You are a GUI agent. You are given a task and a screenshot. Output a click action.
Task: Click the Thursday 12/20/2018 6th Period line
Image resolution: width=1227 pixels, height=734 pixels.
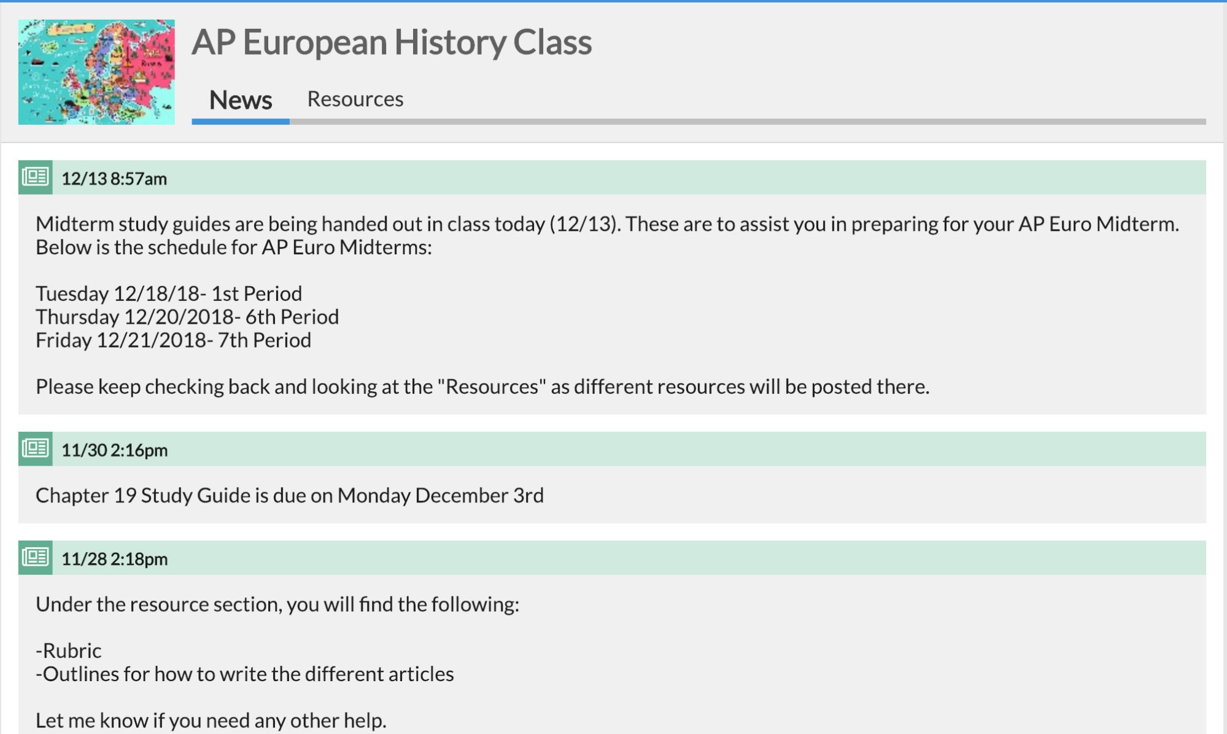187,317
